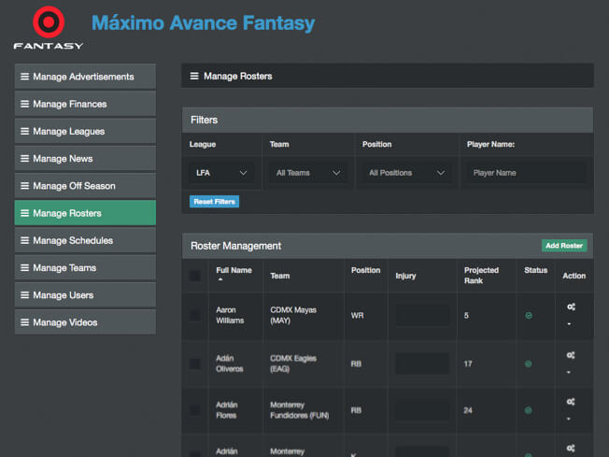Open the All Teams dropdown
The image size is (609, 457).
click(x=308, y=173)
